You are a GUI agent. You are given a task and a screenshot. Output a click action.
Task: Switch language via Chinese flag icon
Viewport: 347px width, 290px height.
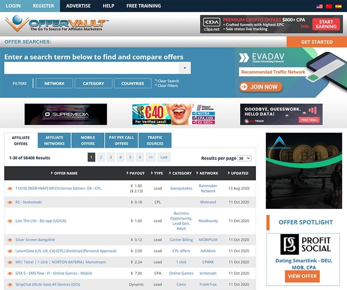point(329,6)
